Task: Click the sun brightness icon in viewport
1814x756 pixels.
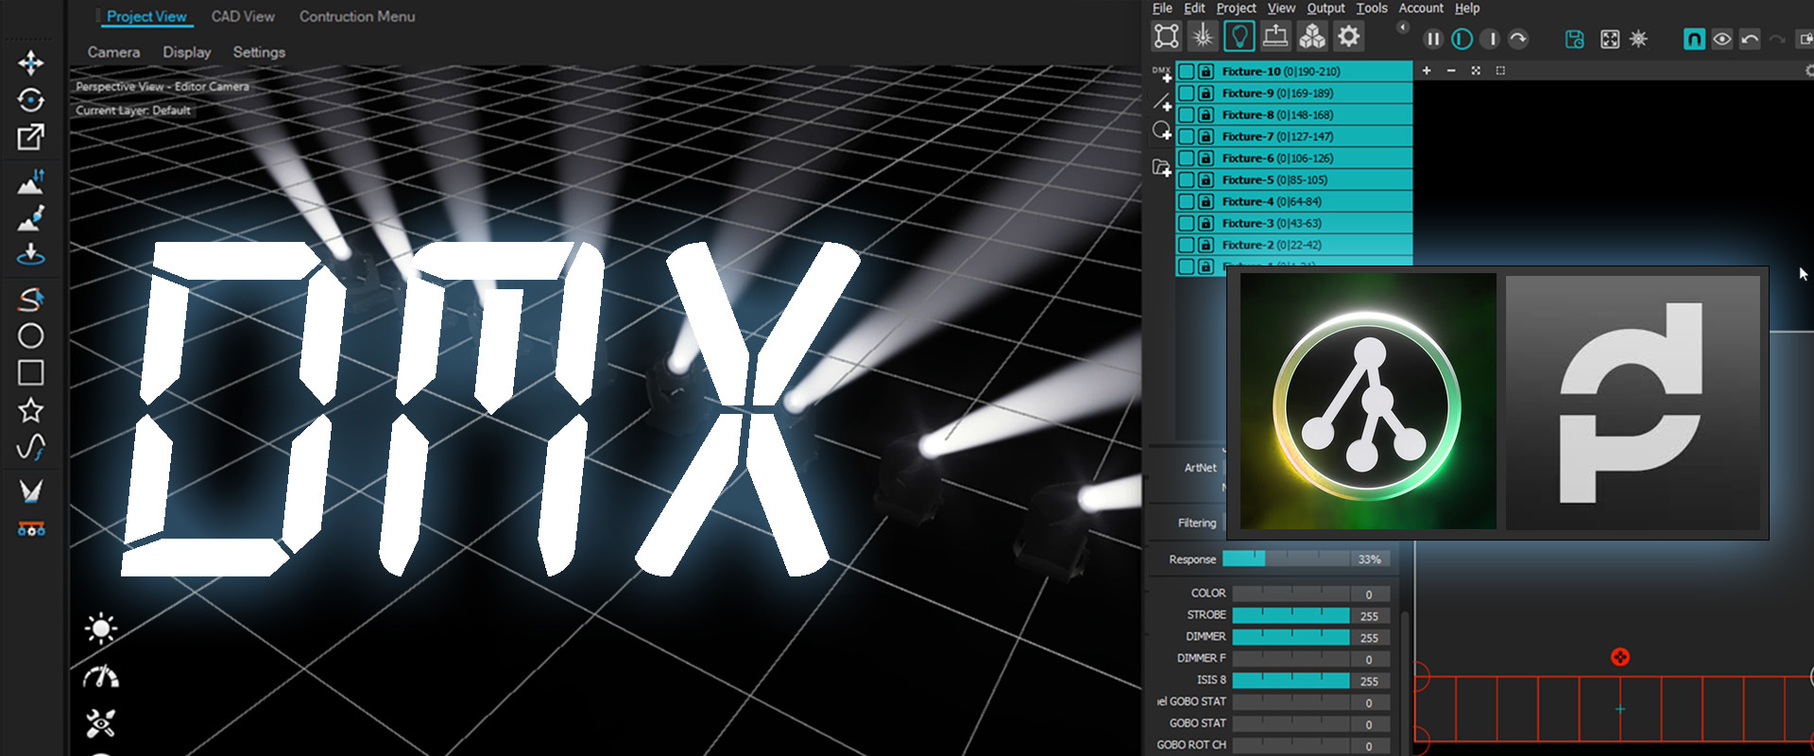Action: (100, 628)
